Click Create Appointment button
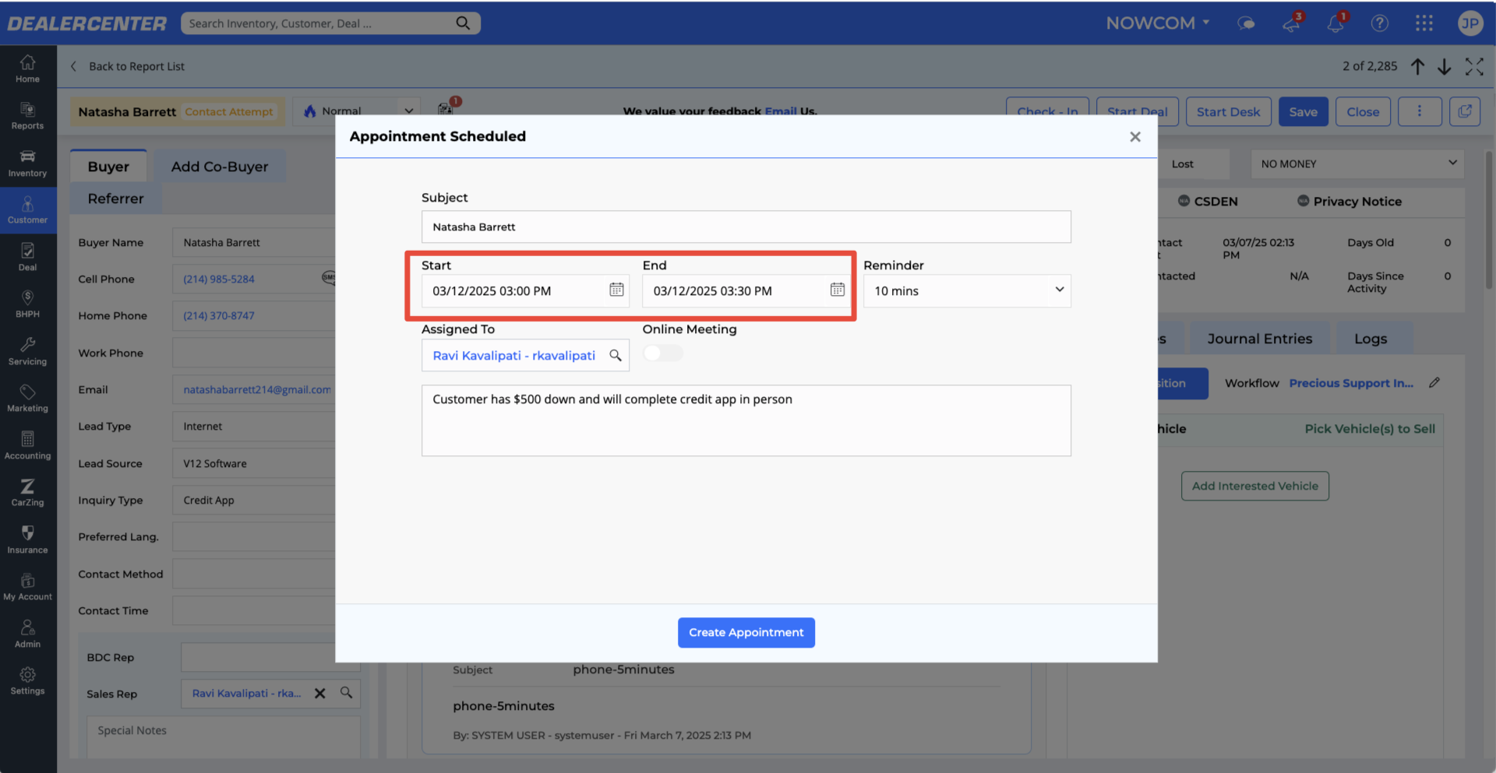 (746, 632)
